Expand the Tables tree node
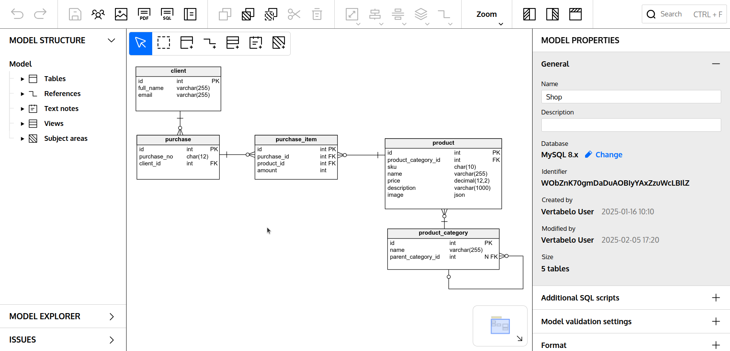 (22, 79)
